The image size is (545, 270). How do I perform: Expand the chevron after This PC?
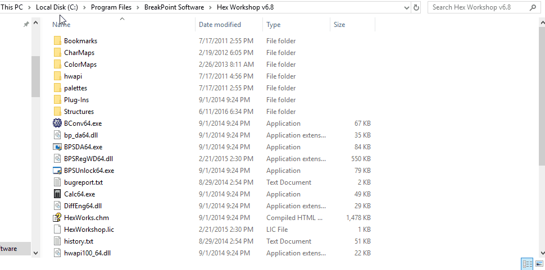coord(30,7)
